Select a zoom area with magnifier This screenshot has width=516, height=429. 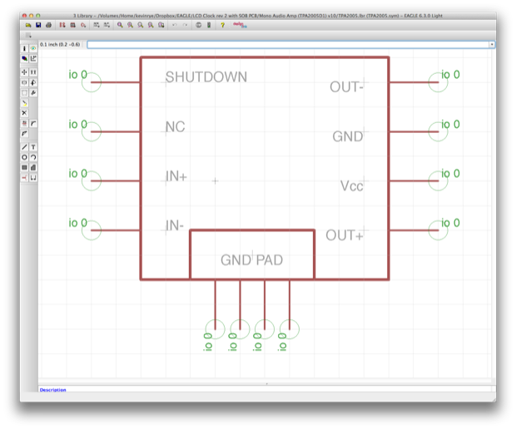[x=161, y=25]
